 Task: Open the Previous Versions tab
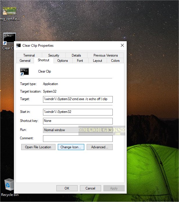point(105,55)
